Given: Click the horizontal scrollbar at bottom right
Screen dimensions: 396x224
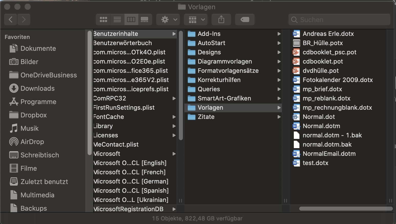Looking at the screenshot, I should (346, 209).
